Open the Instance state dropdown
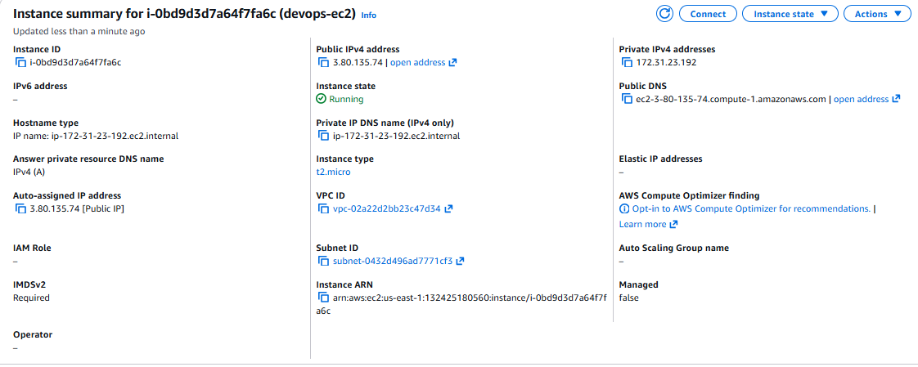Screen dimensions: 918x367 coord(790,14)
